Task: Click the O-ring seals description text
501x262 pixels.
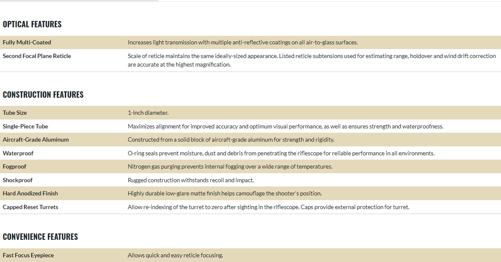Action: tap(281, 153)
